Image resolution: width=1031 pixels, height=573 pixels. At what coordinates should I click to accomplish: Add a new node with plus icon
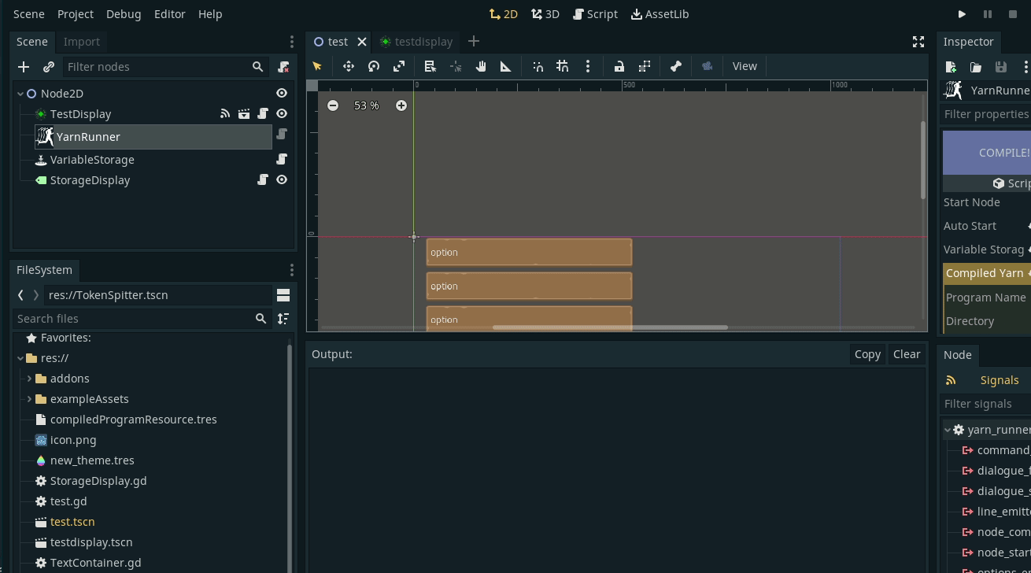(x=24, y=67)
